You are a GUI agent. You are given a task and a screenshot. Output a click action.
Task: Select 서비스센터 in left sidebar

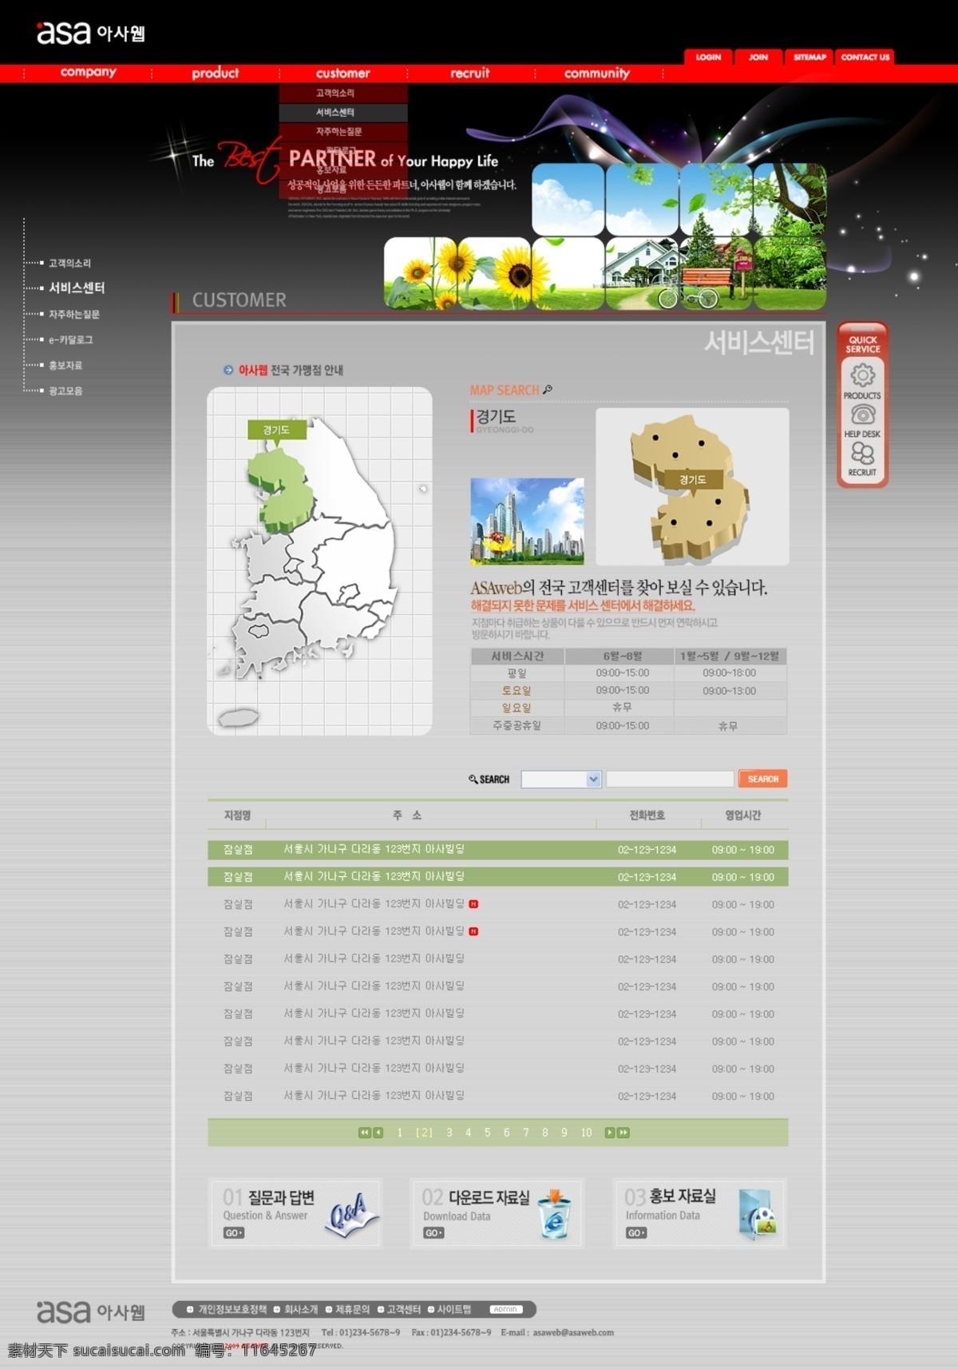tap(77, 288)
